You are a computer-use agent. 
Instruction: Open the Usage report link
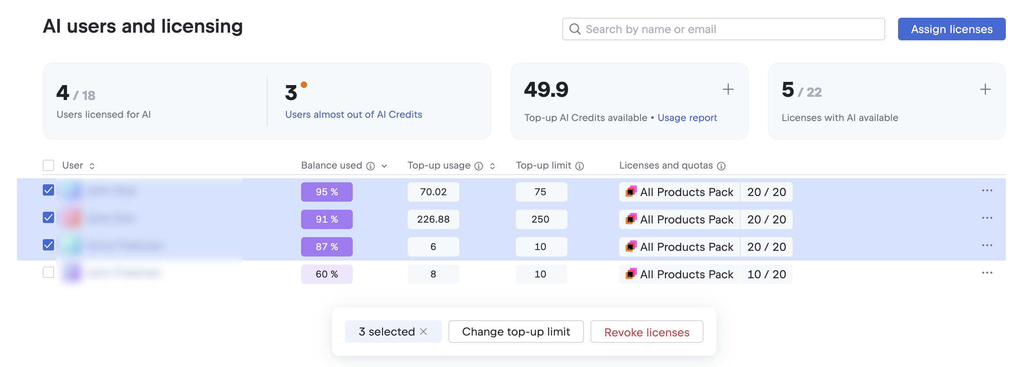click(687, 117)
